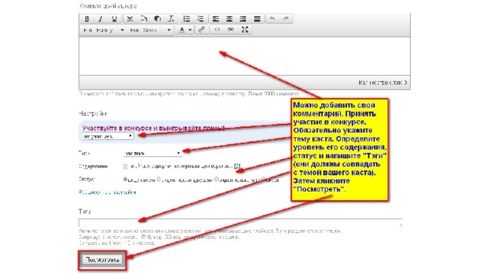Click the "Посмотреть" button
The image size is (488, 274).
pyautogui.click(x=102, y=260)
